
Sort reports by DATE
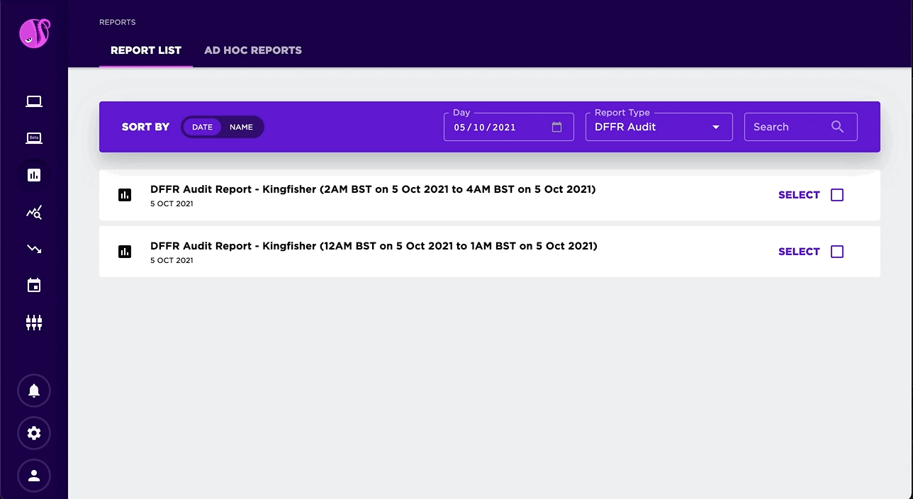click(x=202, y=127)
